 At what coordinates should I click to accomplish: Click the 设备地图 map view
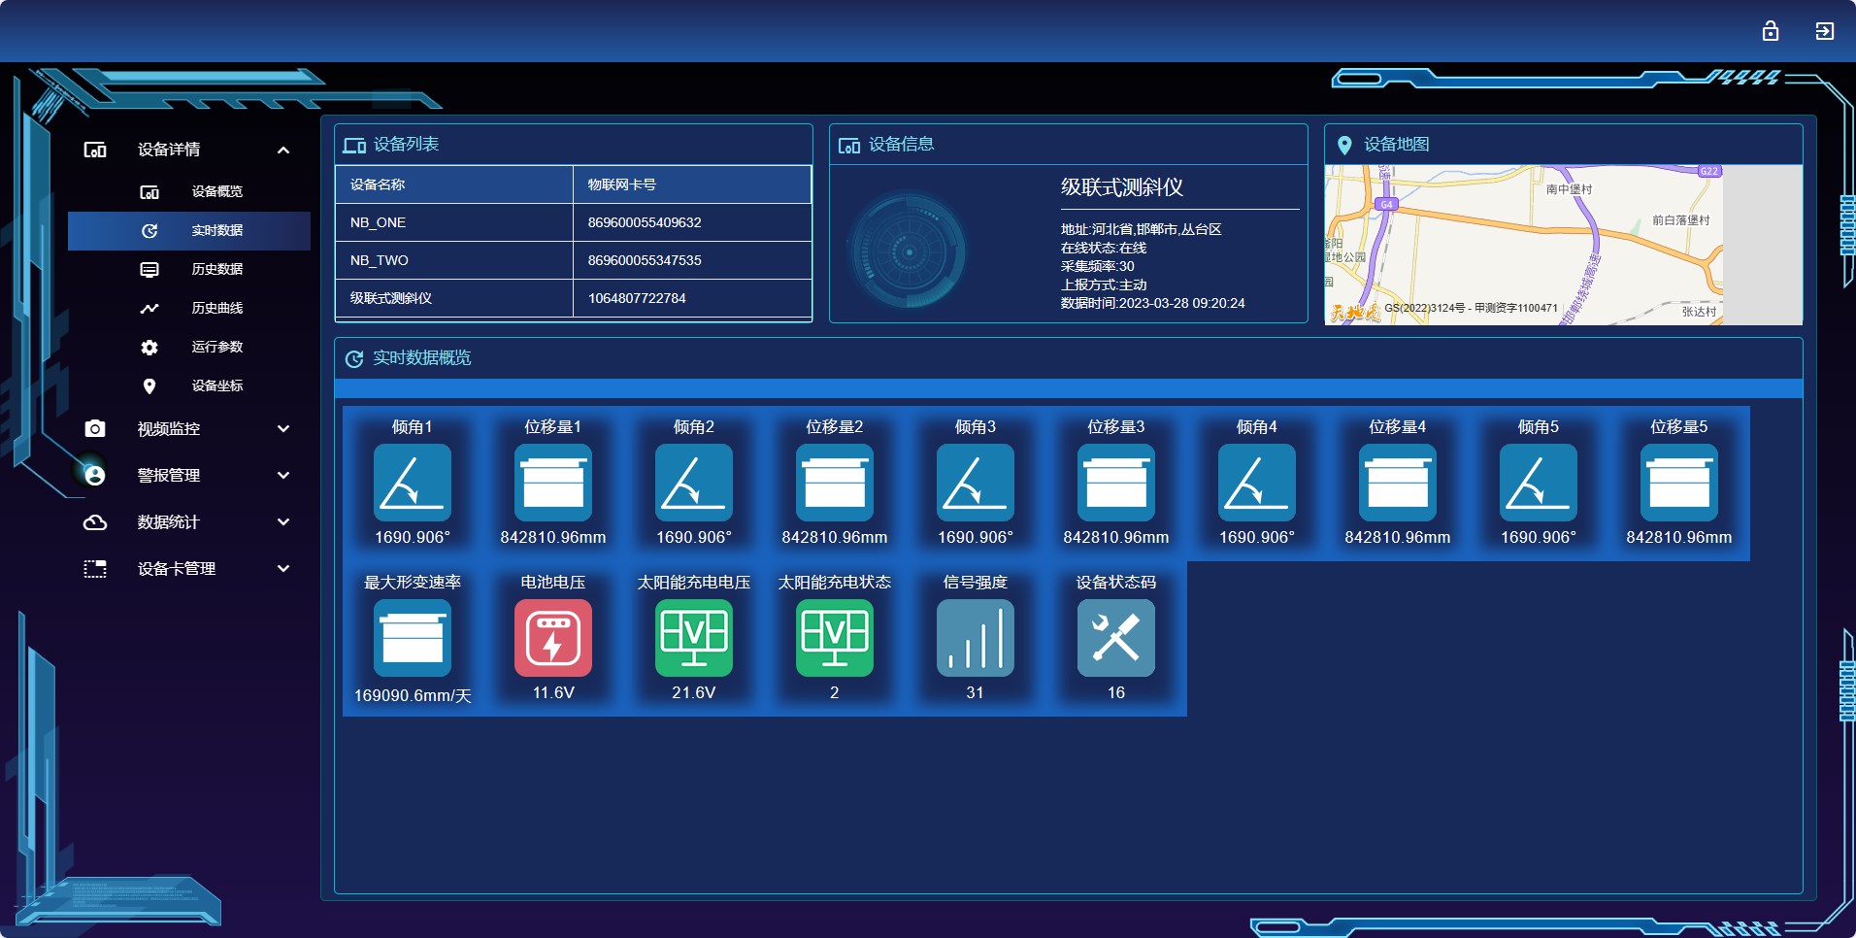(1563, 245)
